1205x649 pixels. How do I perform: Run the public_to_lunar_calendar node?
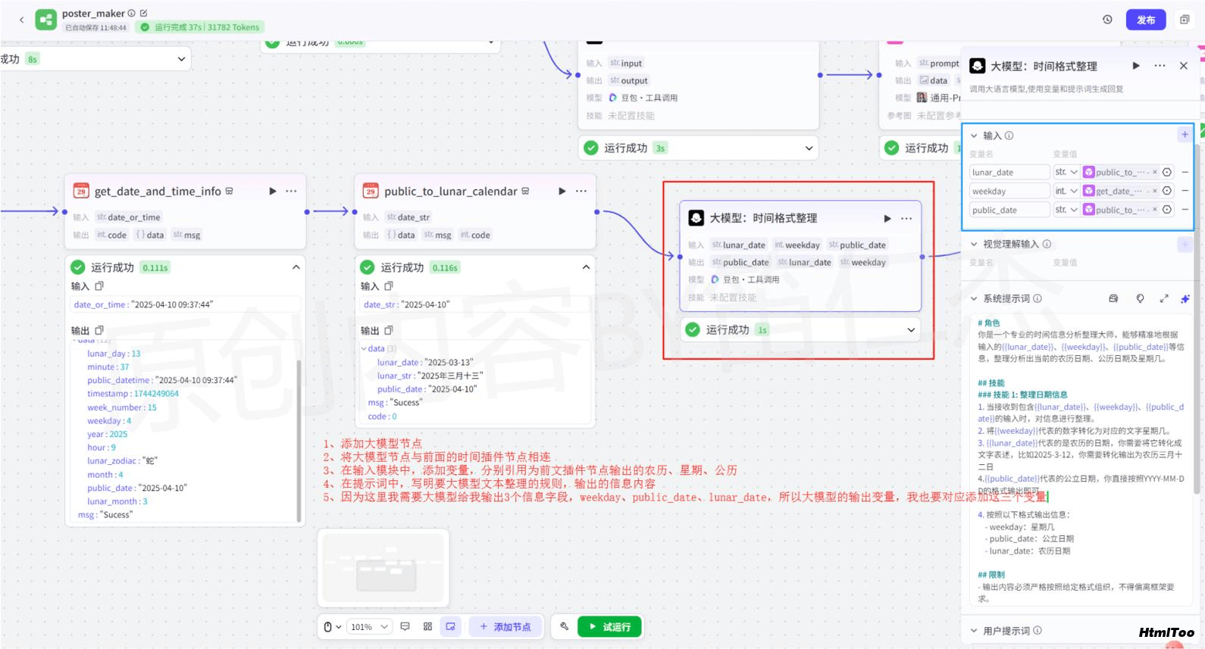[562, 191]
